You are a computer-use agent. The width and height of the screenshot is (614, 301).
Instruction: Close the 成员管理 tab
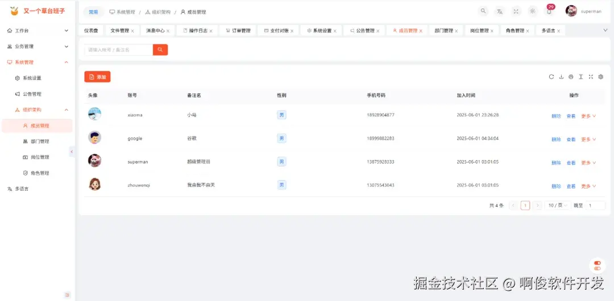click(421, 31)
